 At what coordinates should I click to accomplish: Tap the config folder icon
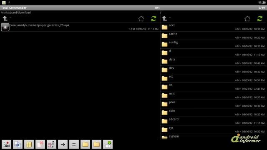click(164, 44)
